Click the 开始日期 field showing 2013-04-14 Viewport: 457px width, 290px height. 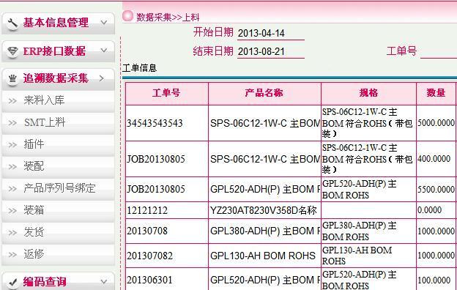271,34
